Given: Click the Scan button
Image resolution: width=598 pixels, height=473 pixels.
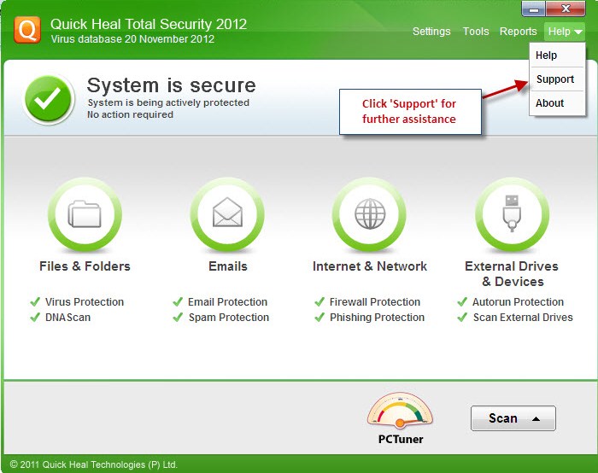Looking at the screenshot, I should point(513,418).
